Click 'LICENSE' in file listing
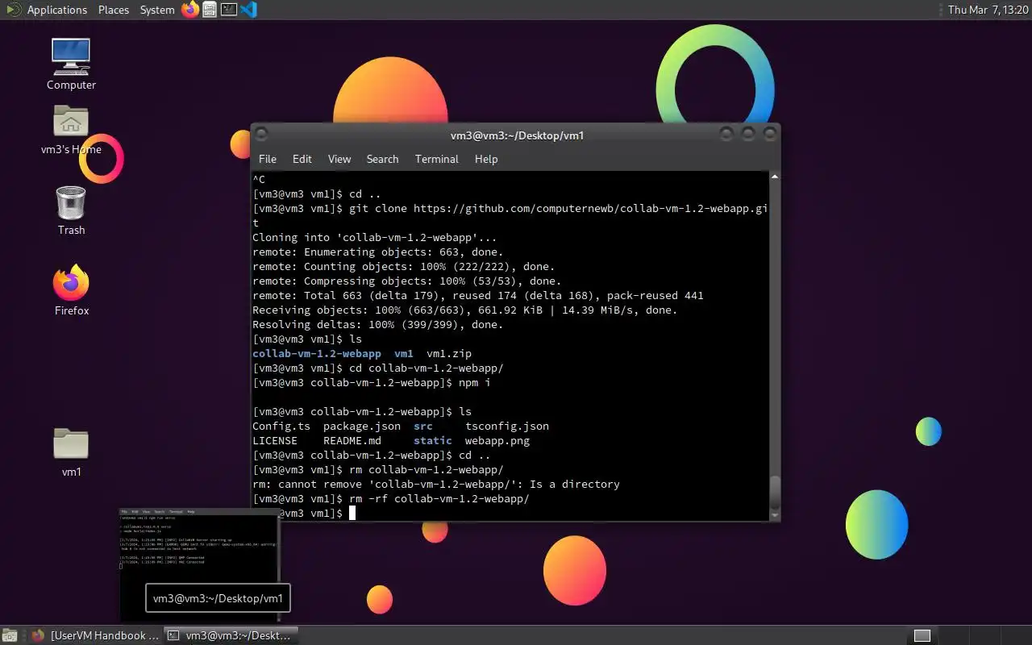The height and width of the screenshot is (645, 1032). tap(275, 440)
